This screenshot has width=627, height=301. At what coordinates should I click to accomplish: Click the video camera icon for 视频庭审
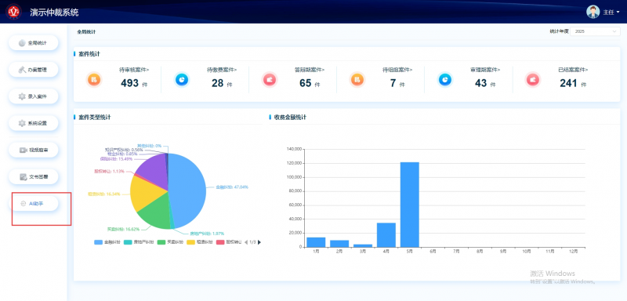[23, 150]
